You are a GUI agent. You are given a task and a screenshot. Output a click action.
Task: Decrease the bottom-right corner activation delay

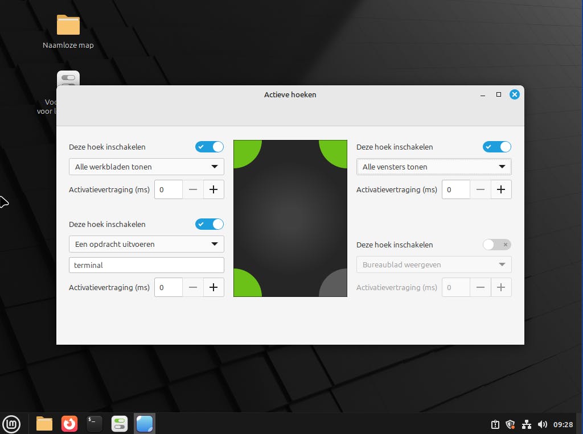(481, 287)
